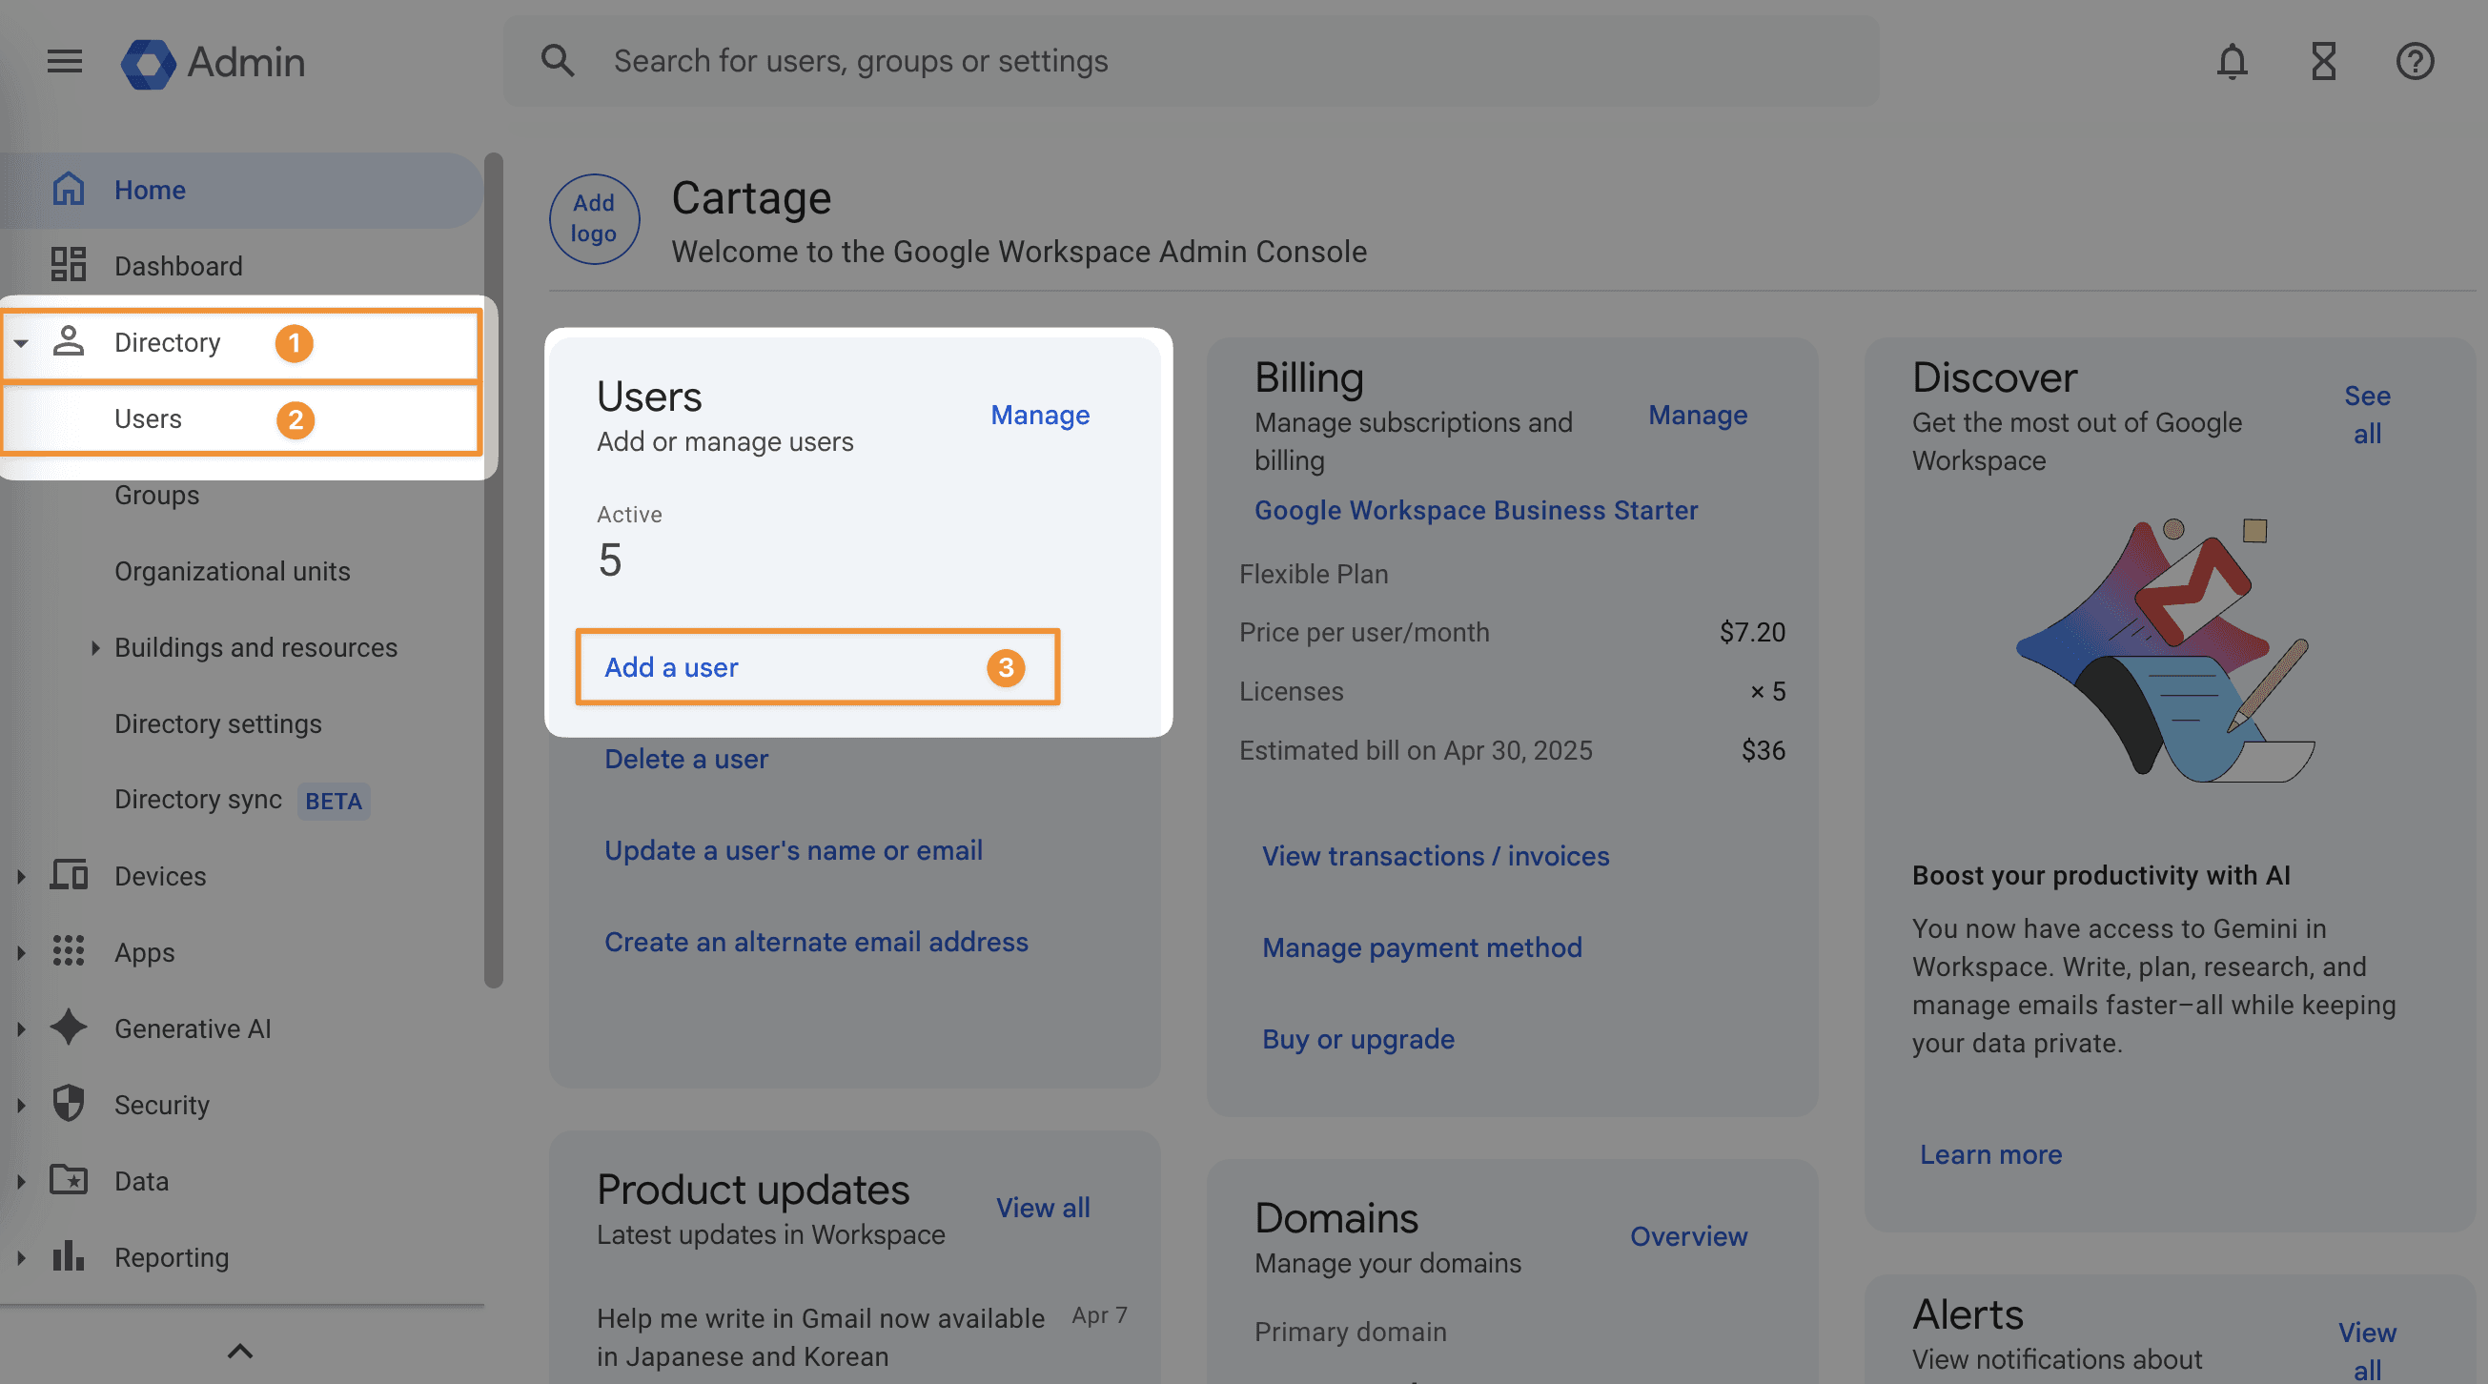Click See all in Discover card
This screenshot has width=2488, height=1384.
coord(2366,415)
